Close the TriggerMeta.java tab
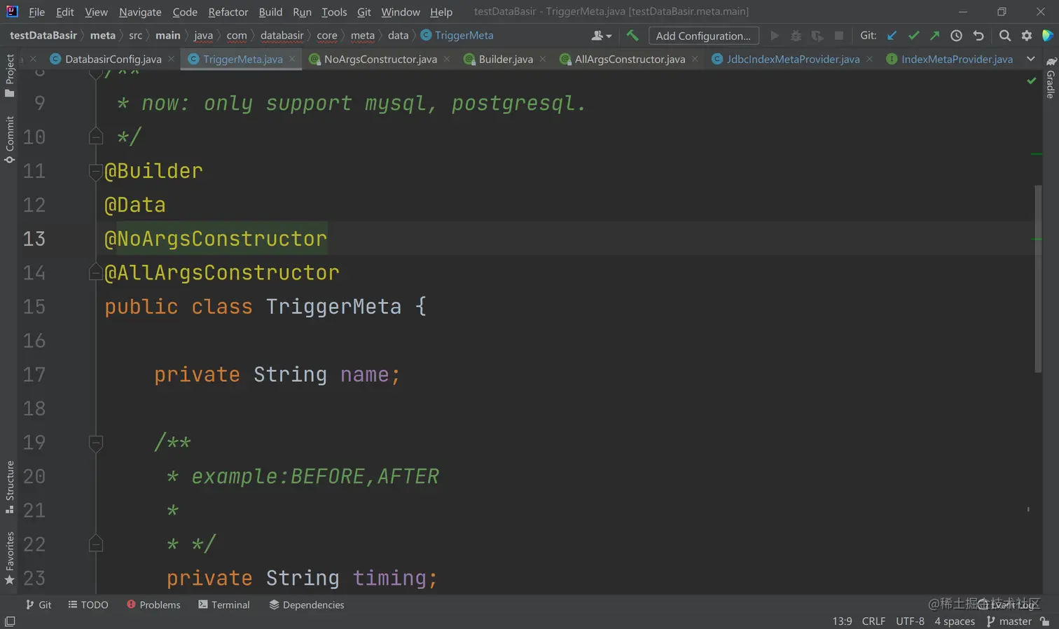Image resolution: width=1059 pixels, height=629 pixels. coord(292,60)
